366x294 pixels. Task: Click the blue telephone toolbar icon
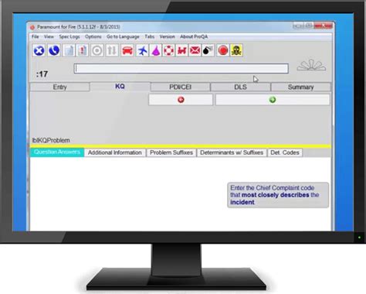[54, 50]
